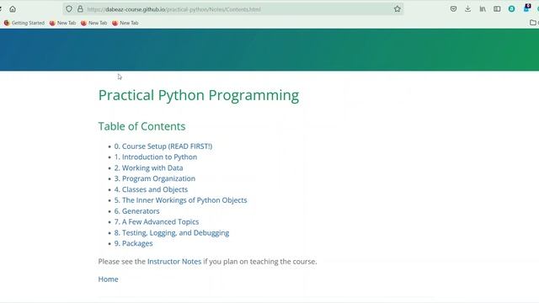Viewport: 539px width, 303px height.
Task: Open '7. A Few Advanced Topics' link
Action: (157, 222)
